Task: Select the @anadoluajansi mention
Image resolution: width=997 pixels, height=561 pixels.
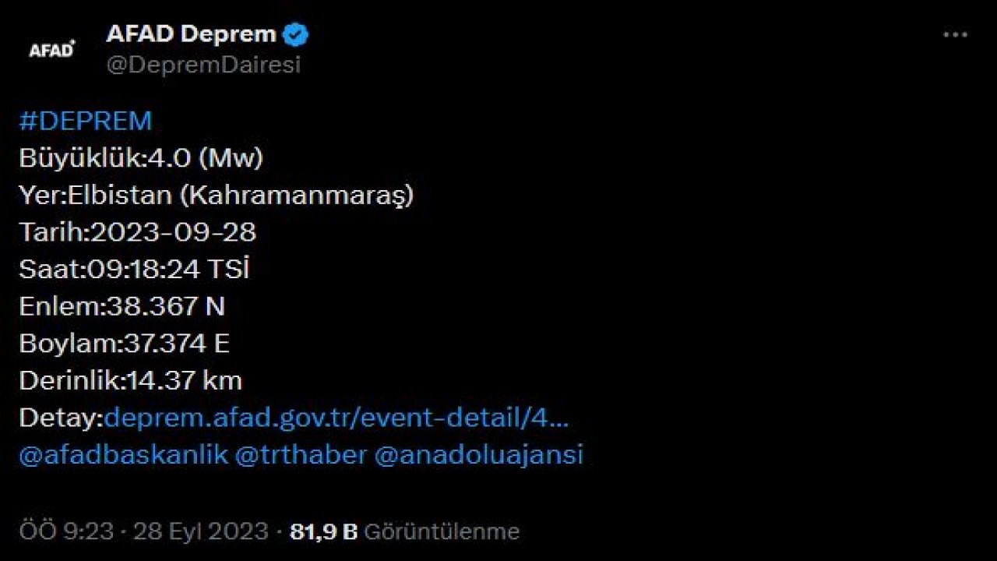Action: tap(478, 455)
